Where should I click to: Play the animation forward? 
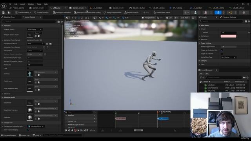pyautogui.click(x=78, y=130)
